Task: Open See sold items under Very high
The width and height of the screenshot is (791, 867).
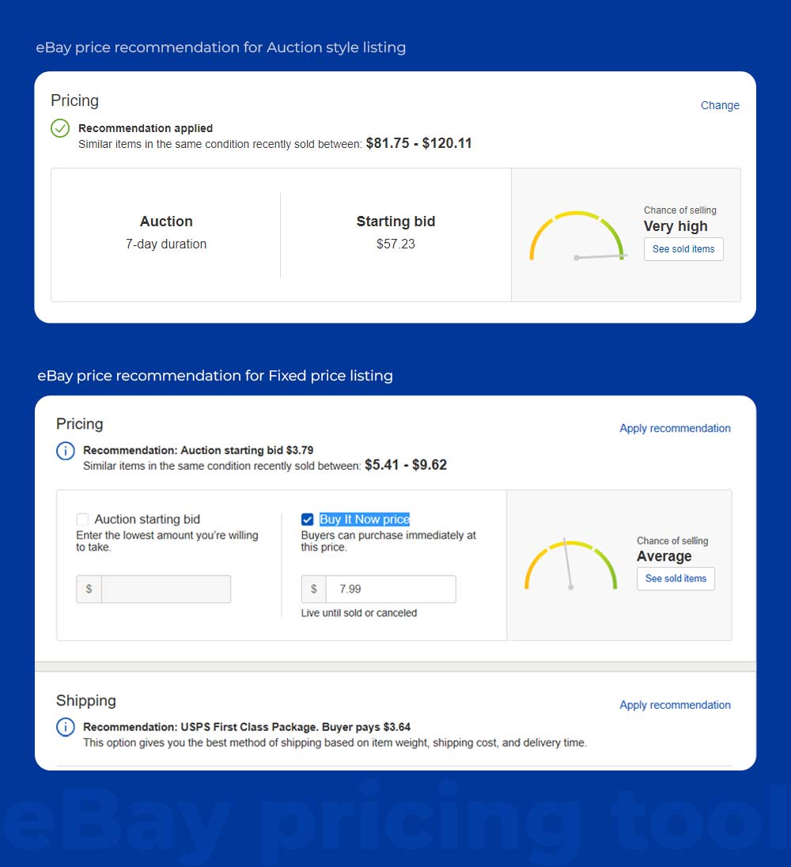Action: tap(683, 249)
